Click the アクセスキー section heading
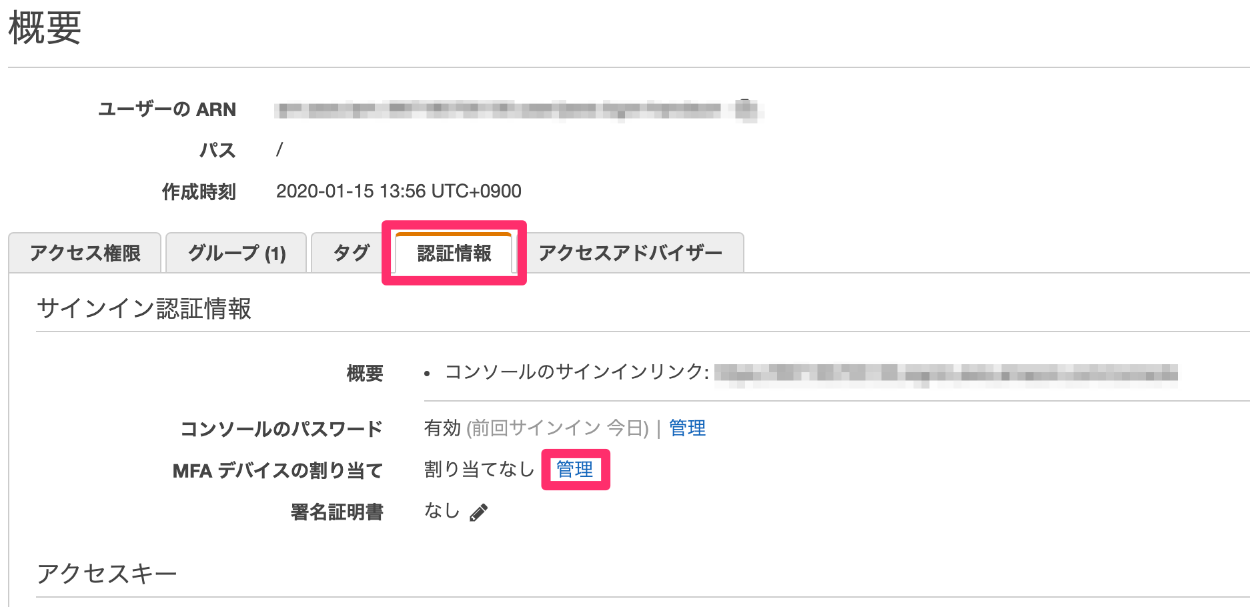The width and height of the screenshot is (1250, 607). coord(107,572)
